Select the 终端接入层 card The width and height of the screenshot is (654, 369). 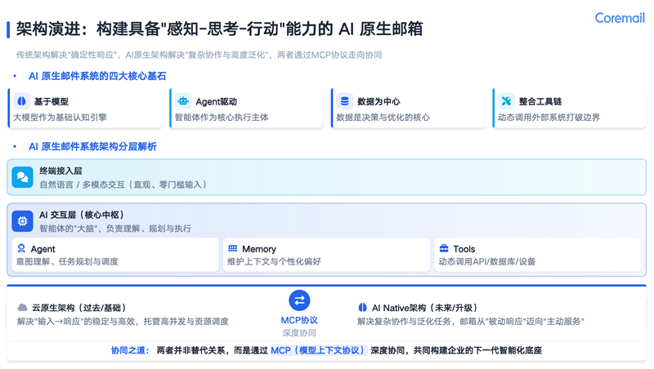coord(327,177)
